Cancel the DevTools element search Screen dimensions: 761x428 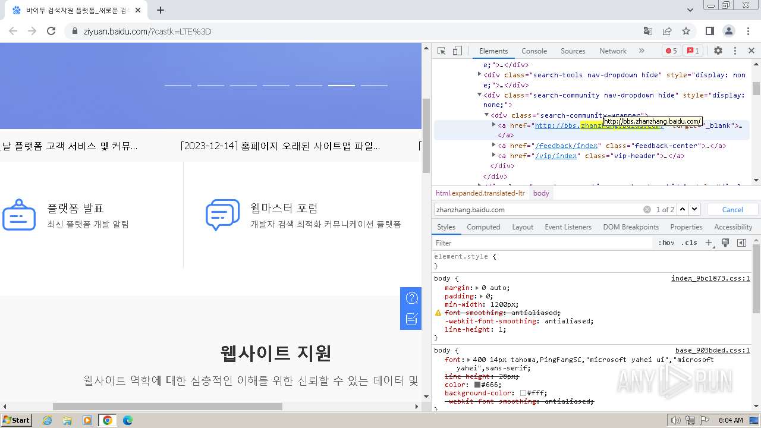pos(732,209)
